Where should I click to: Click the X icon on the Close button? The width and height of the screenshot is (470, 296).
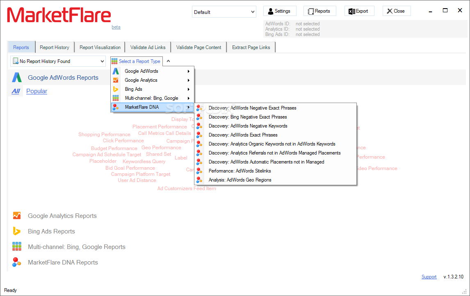tap(389, 11)
